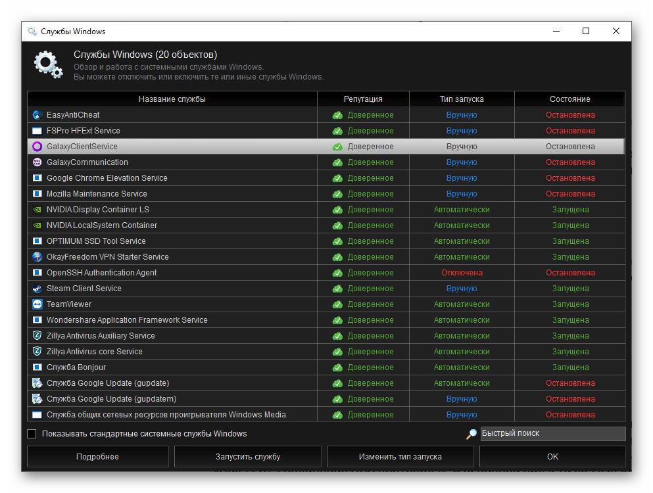Image resolution: width=653 pixels, height=493 pixels.
Task: Maximize the Службы Windows window
Action: pos(586,32)
